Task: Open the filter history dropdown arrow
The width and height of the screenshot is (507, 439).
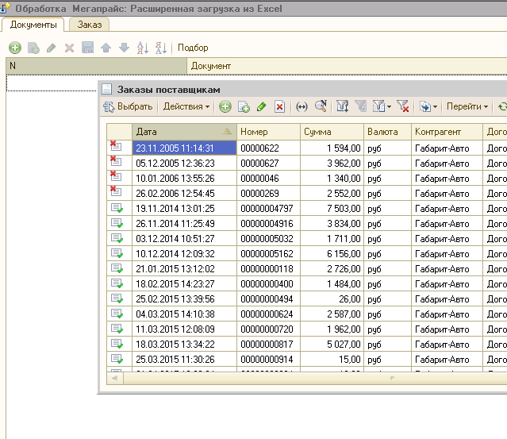Action: point(388,106)
